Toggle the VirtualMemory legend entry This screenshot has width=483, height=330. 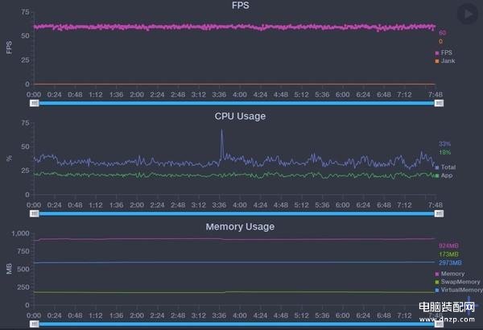pyautogui.click(x=458, y=290)
